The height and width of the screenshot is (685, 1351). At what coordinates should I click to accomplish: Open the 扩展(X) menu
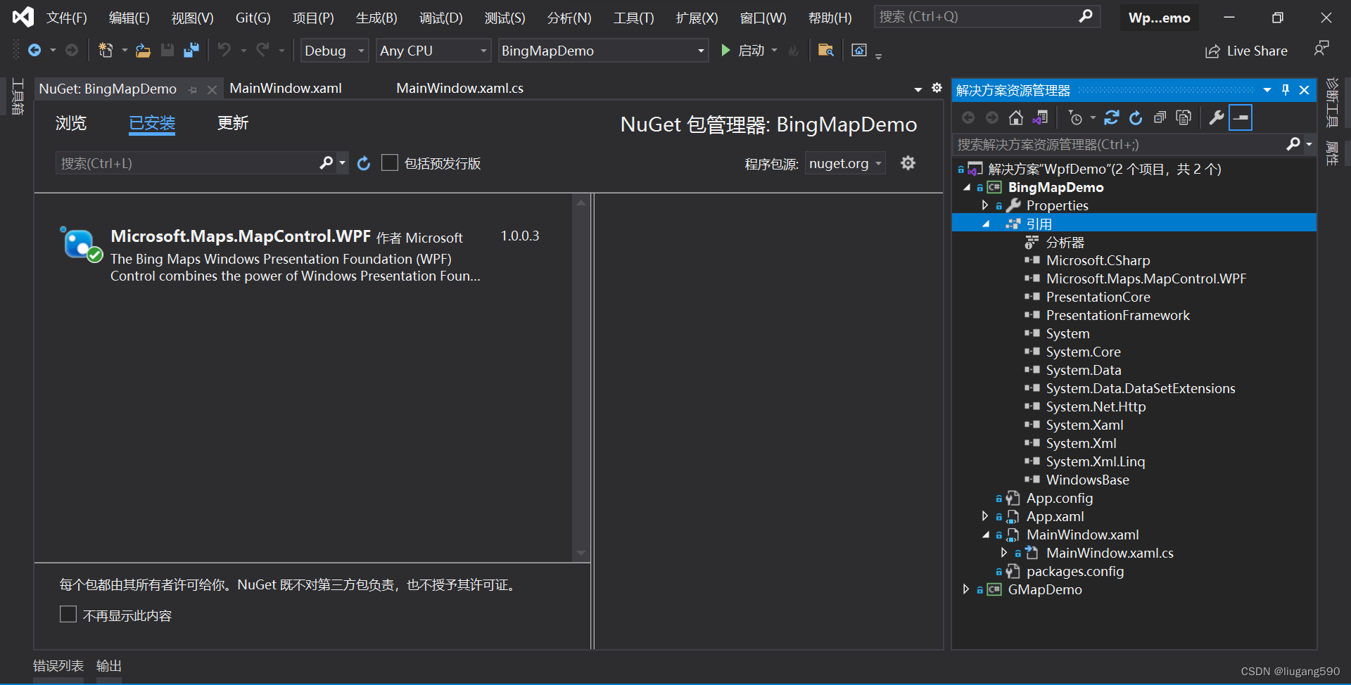(697, 18)
